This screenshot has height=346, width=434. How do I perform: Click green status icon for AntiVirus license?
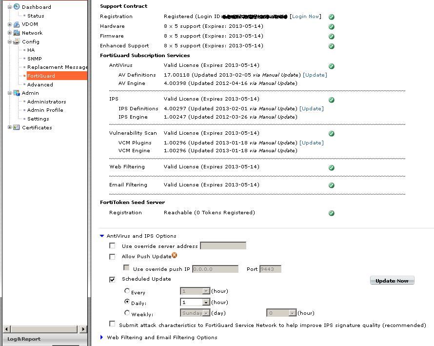coord(331,66)
